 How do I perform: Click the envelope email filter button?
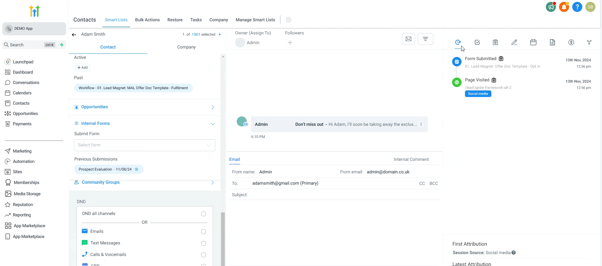coord(409,39)
